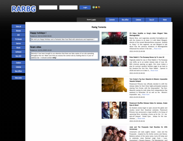The width and height of the screenshot is (183, 141).
Task: Click the 2021-04-09 22:40:08 timestamp
Action: tap(137, 51)
